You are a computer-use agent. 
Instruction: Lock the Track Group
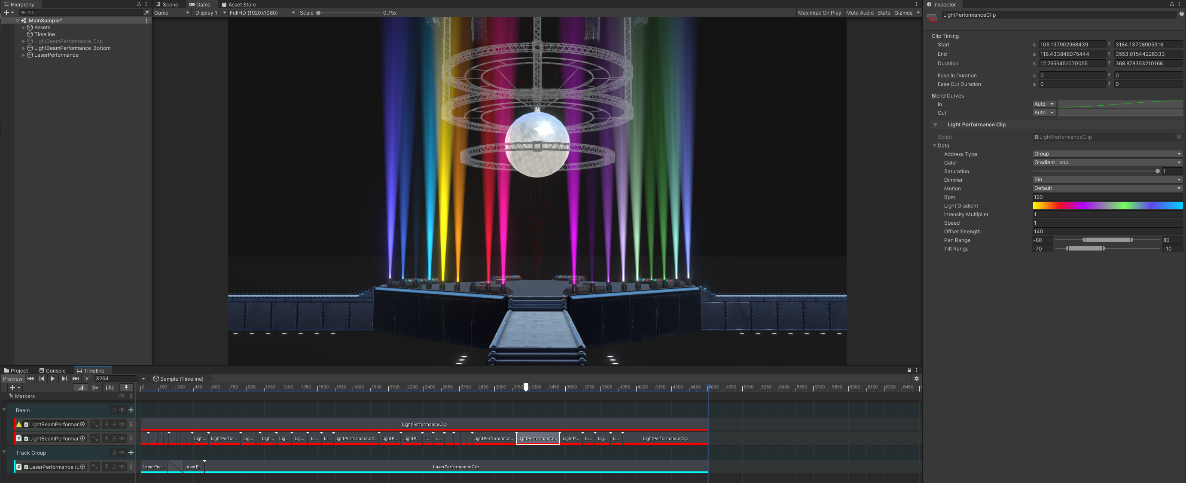(114, 452)
